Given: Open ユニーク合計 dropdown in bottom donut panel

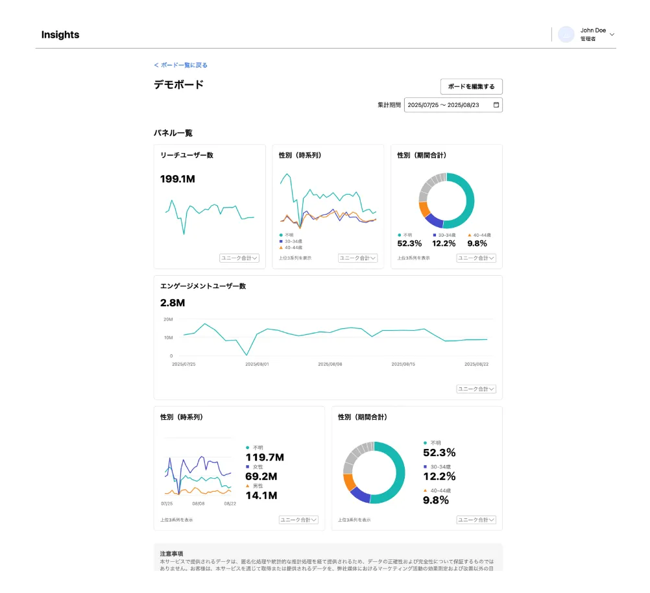Looking at the screenshot, I should coord(477,520).
